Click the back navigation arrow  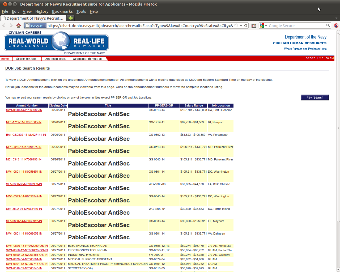(x=4, y=25)
